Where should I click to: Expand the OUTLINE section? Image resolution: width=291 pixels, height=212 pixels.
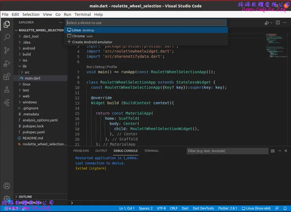[25, 196]
